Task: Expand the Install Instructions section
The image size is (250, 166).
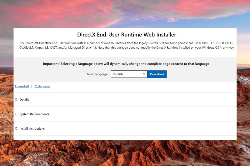Action: click(125, 129)
